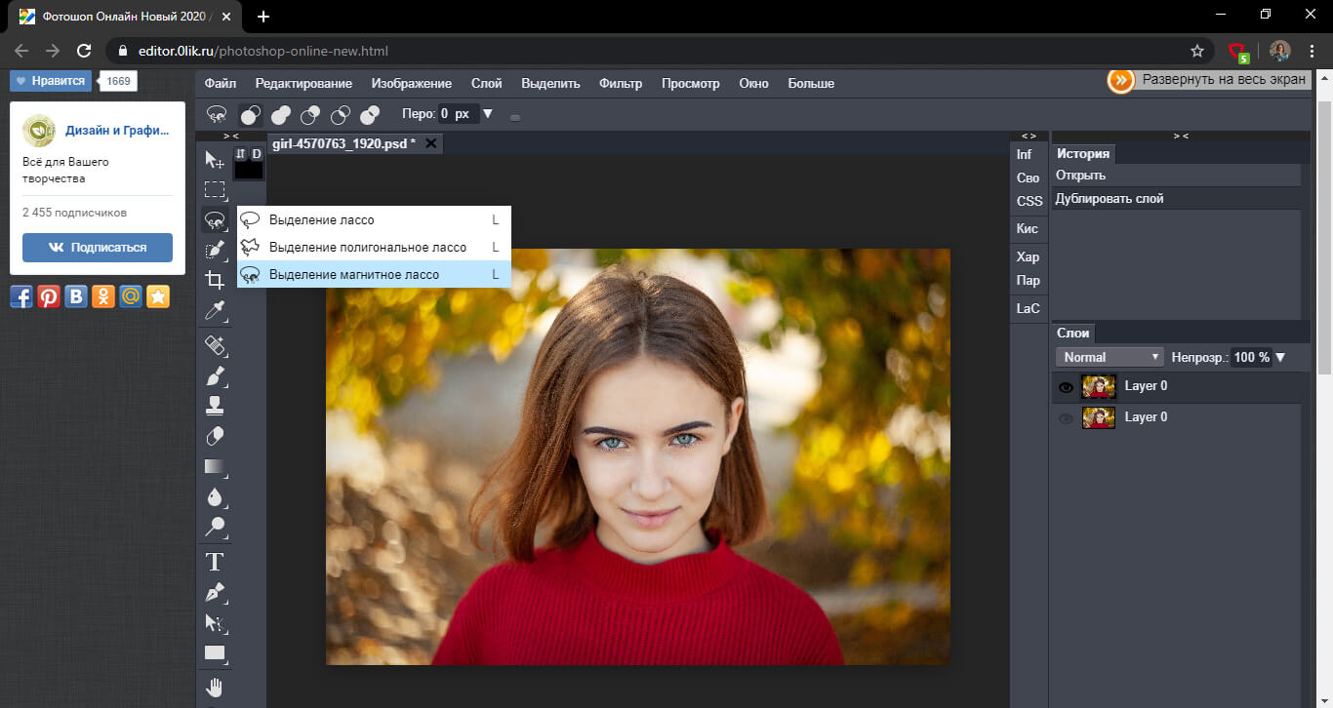Share via the VK social icon

pos(76,296)
